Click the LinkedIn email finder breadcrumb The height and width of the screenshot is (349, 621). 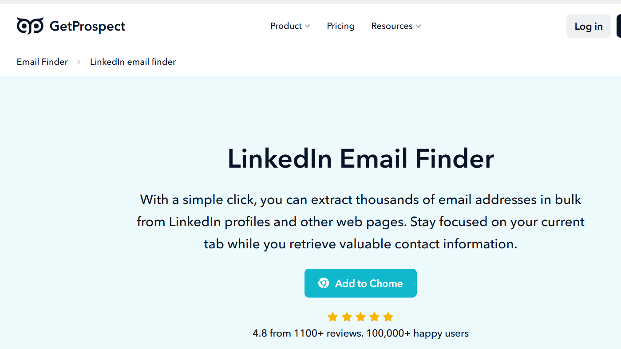[133, 62]
